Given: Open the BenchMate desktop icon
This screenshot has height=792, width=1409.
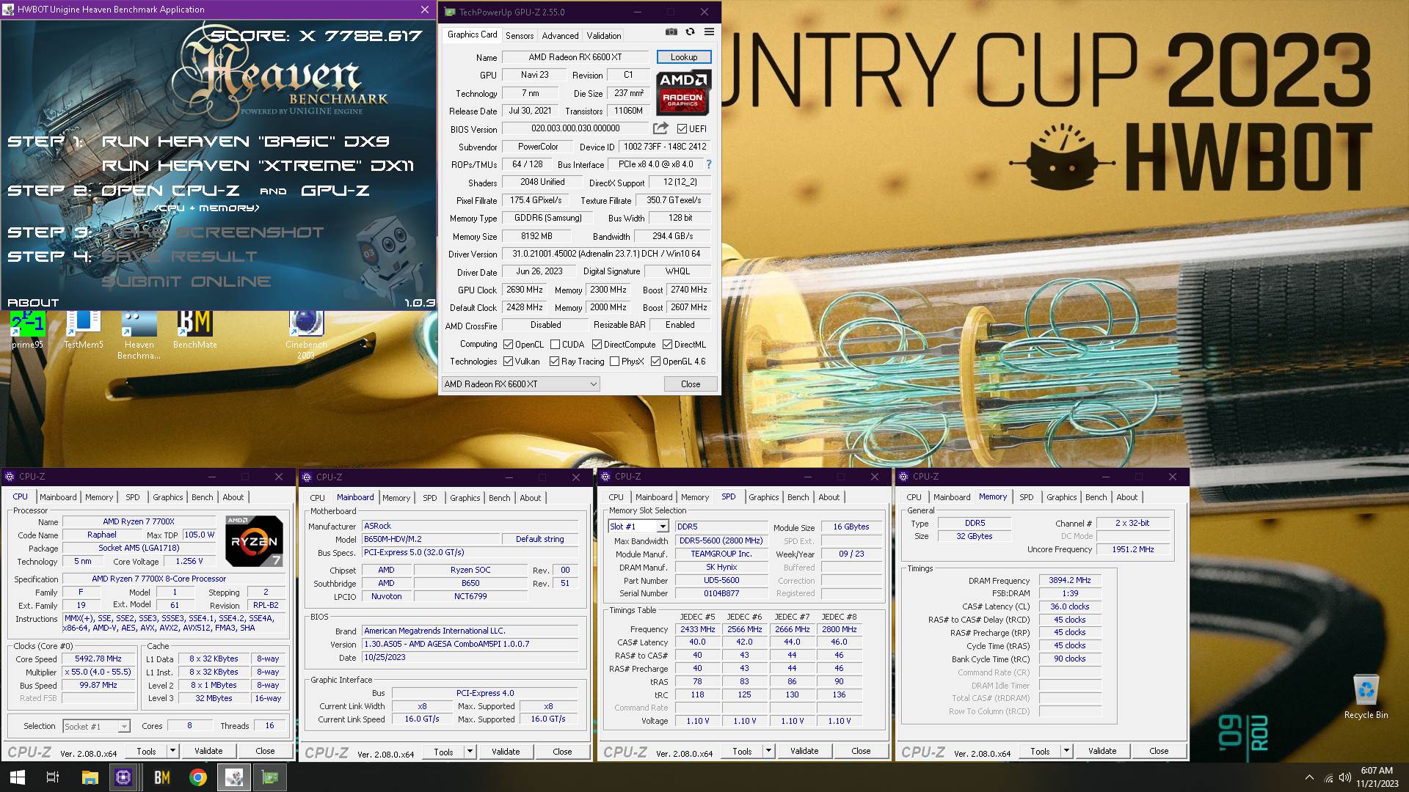Looking at the screenshot, I should [194, 330].
